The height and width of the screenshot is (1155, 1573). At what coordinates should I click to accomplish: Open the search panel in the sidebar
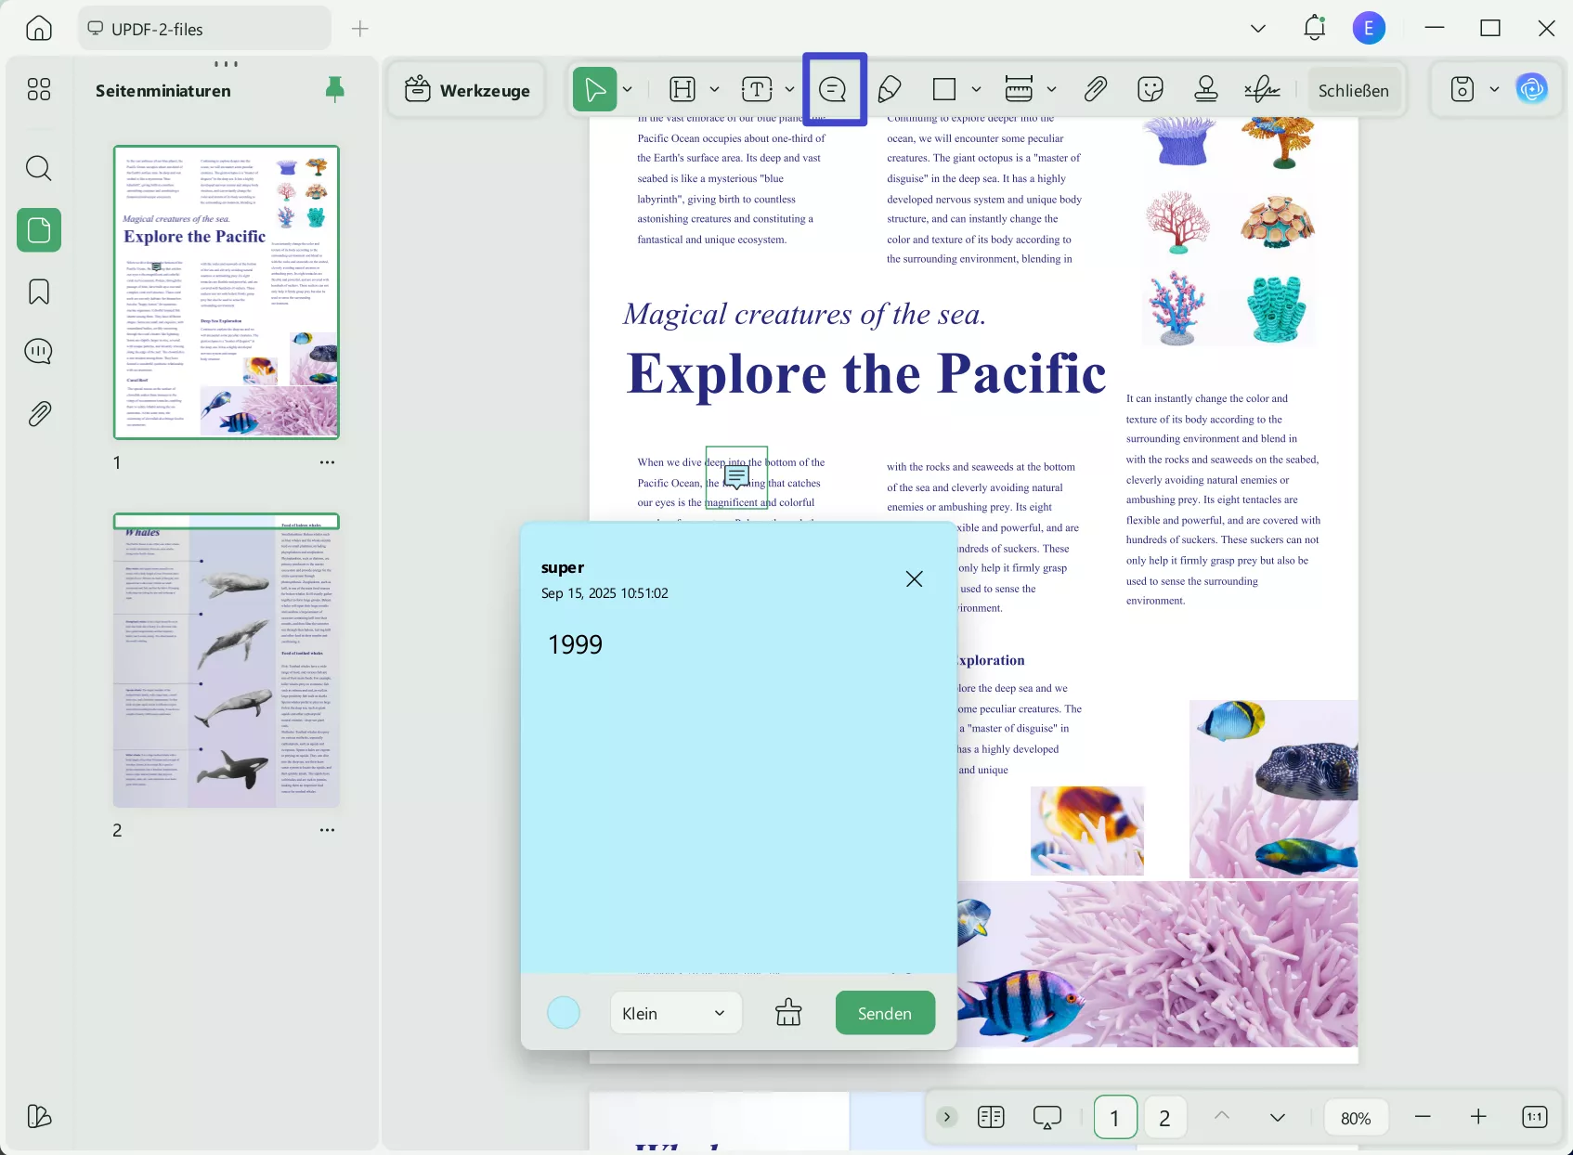pos(38,168)
